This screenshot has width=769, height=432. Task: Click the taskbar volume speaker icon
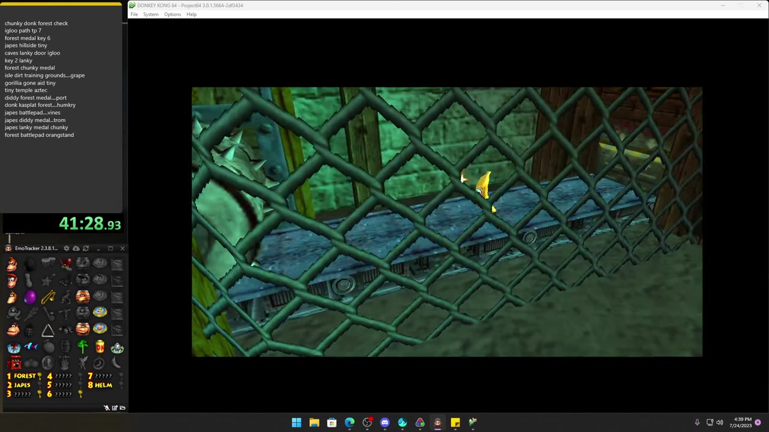coord(720,422)
